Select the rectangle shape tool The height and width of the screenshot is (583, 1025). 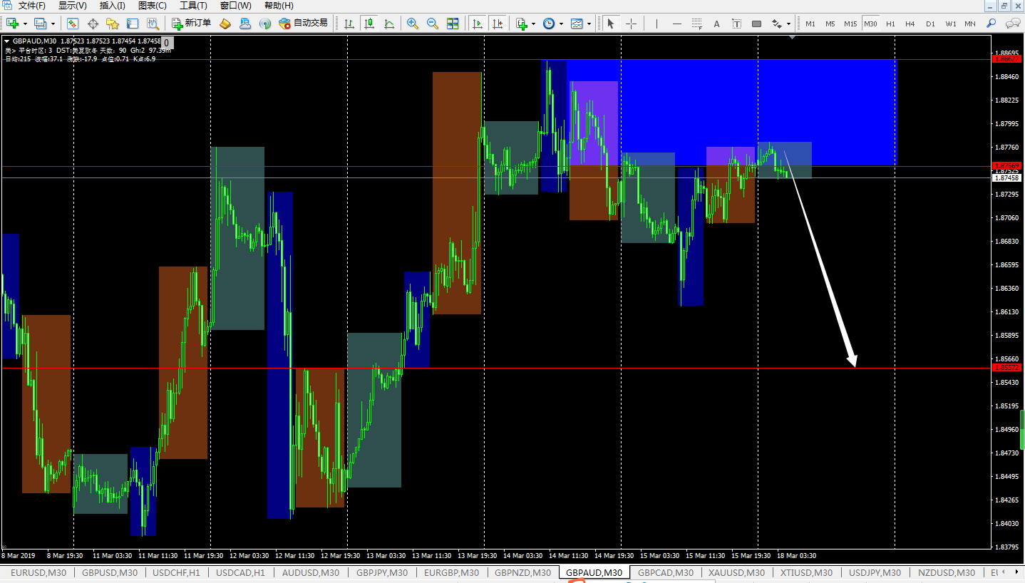(757, 24)
